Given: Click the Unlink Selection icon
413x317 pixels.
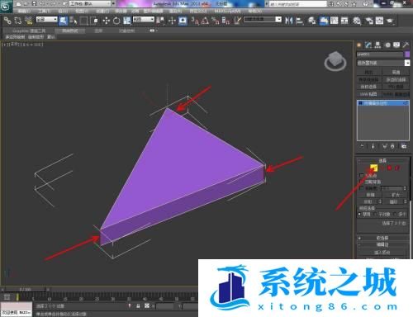Looking at the screenshot, I should pos(18,21).
